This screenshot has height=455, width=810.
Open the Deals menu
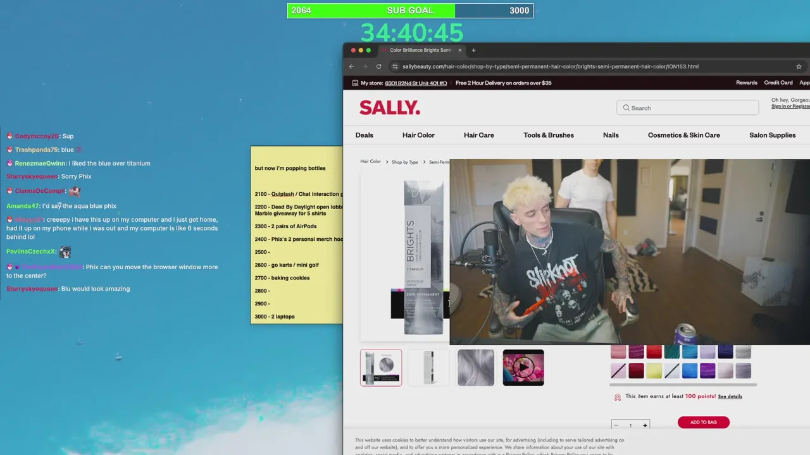point(364,135)
